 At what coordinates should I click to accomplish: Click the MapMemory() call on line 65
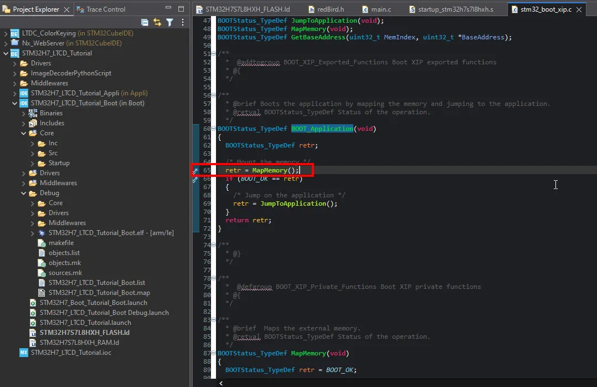(276, 170)
